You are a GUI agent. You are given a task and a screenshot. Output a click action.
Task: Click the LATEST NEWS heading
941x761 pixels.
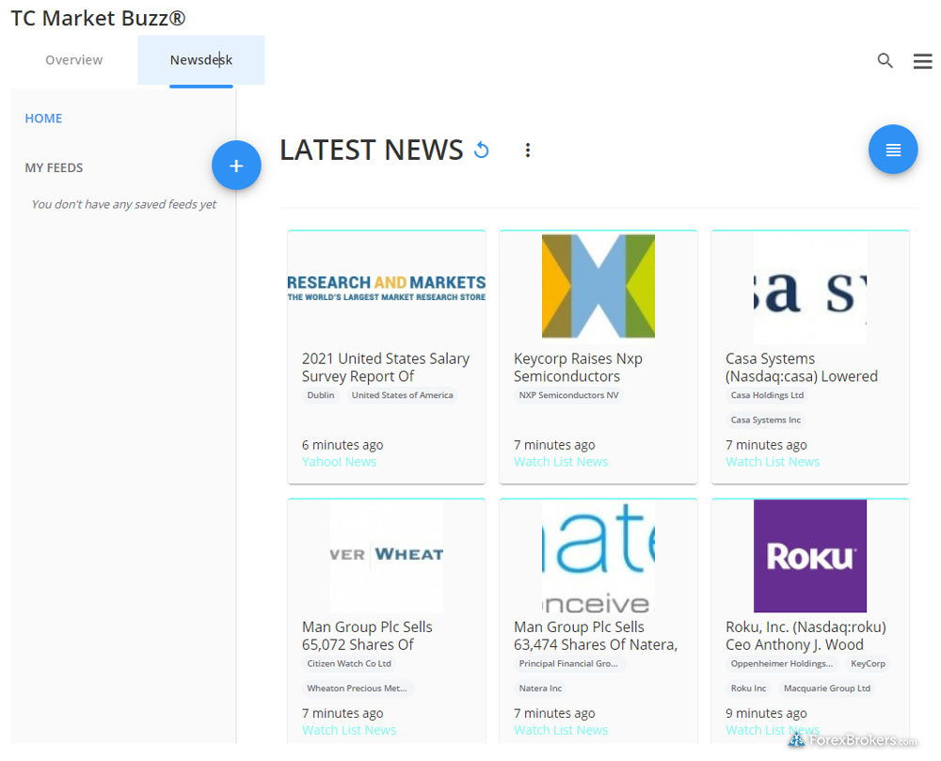pyautogui.click(x=371, y=150)
